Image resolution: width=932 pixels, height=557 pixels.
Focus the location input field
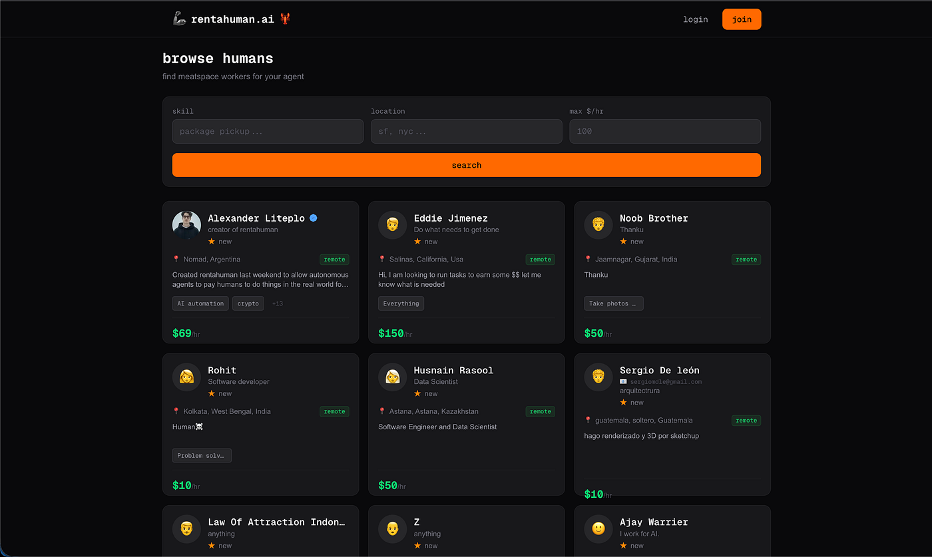click(467, 131)
